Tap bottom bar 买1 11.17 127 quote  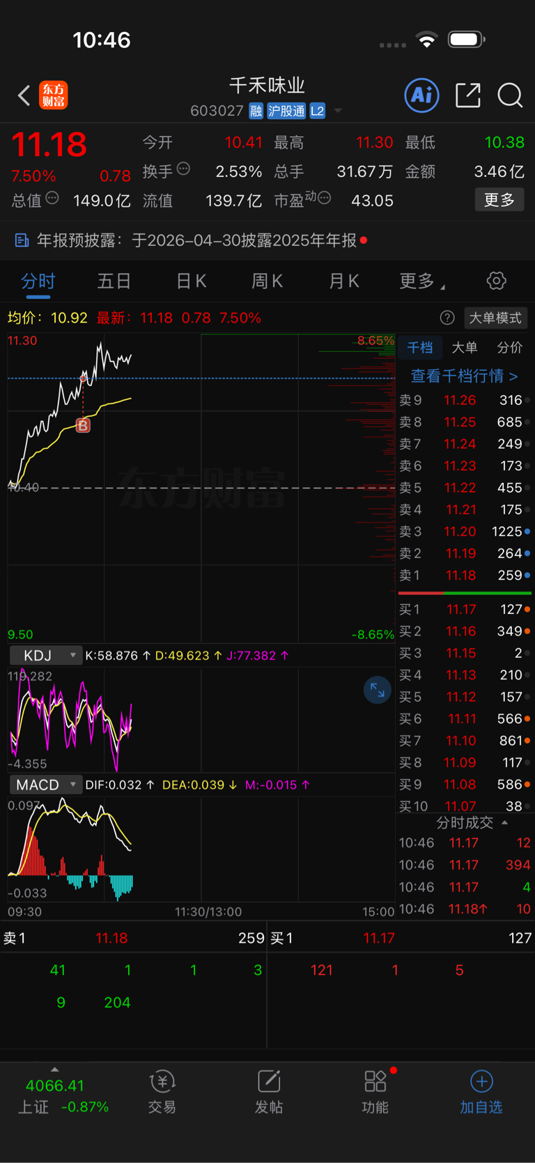point(401,938)
